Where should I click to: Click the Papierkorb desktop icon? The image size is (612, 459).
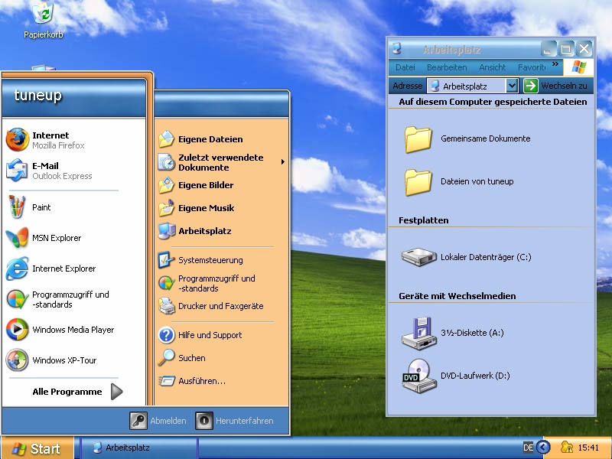click(x=44, y=19)
